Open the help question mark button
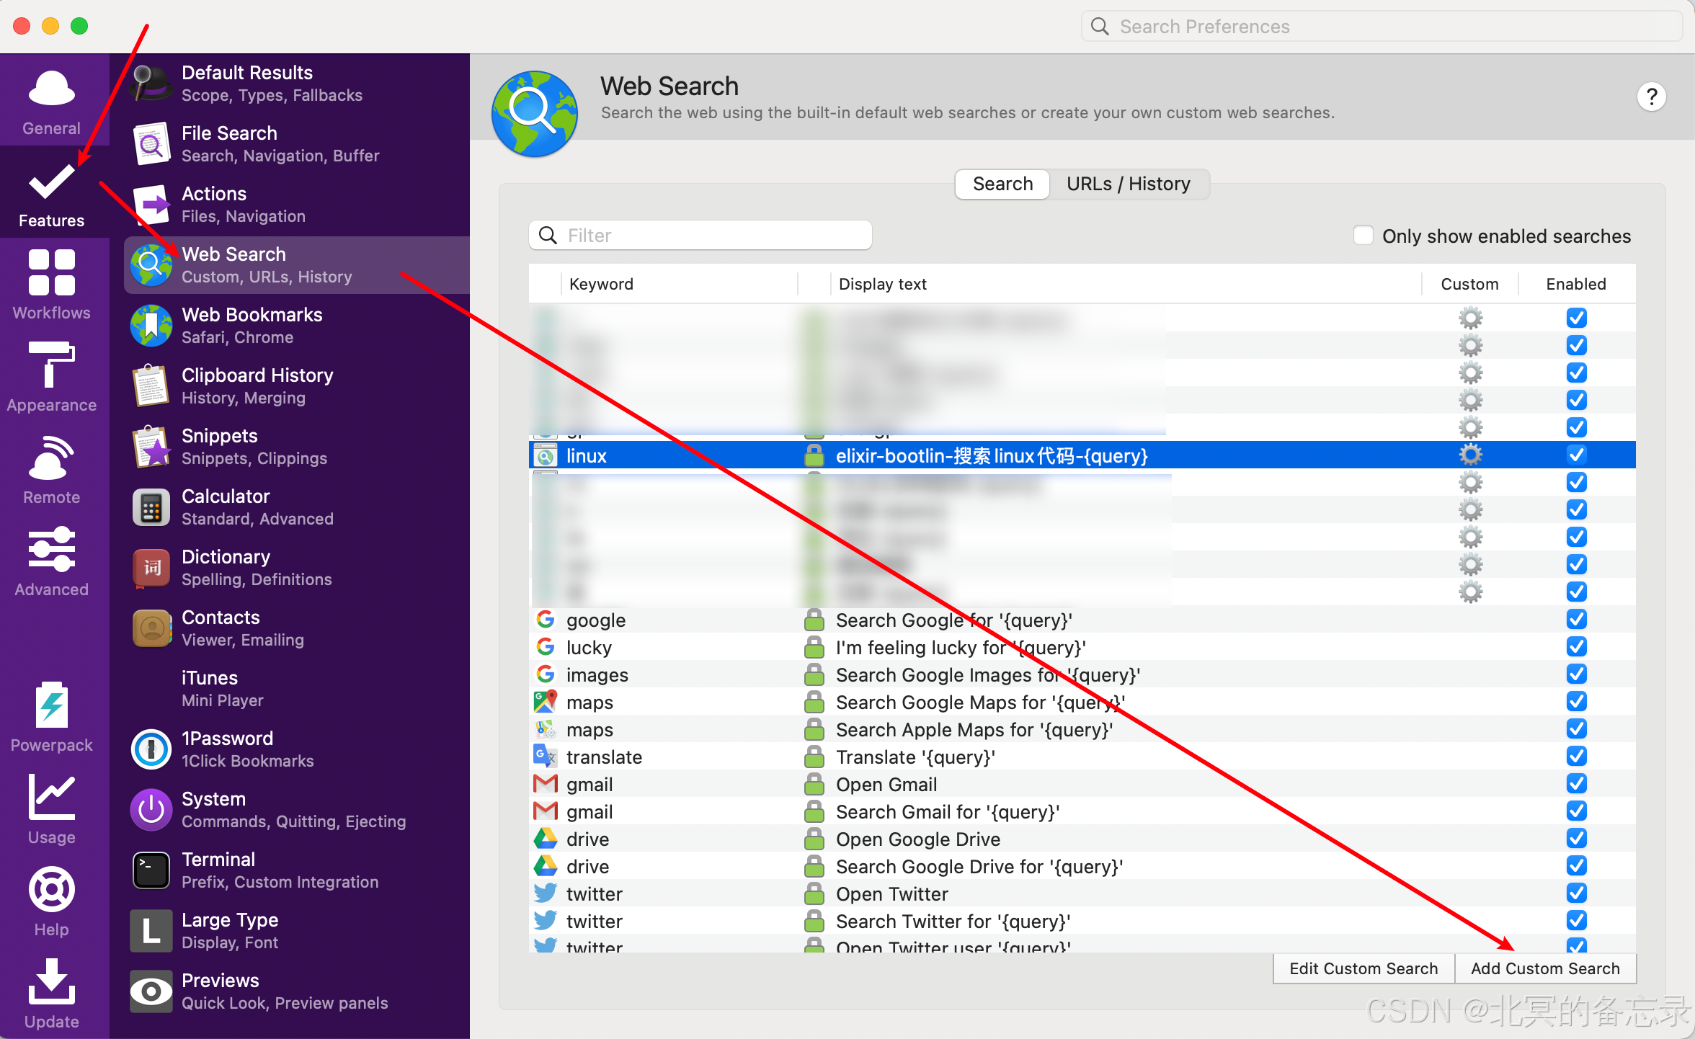 coord(1651,97)
